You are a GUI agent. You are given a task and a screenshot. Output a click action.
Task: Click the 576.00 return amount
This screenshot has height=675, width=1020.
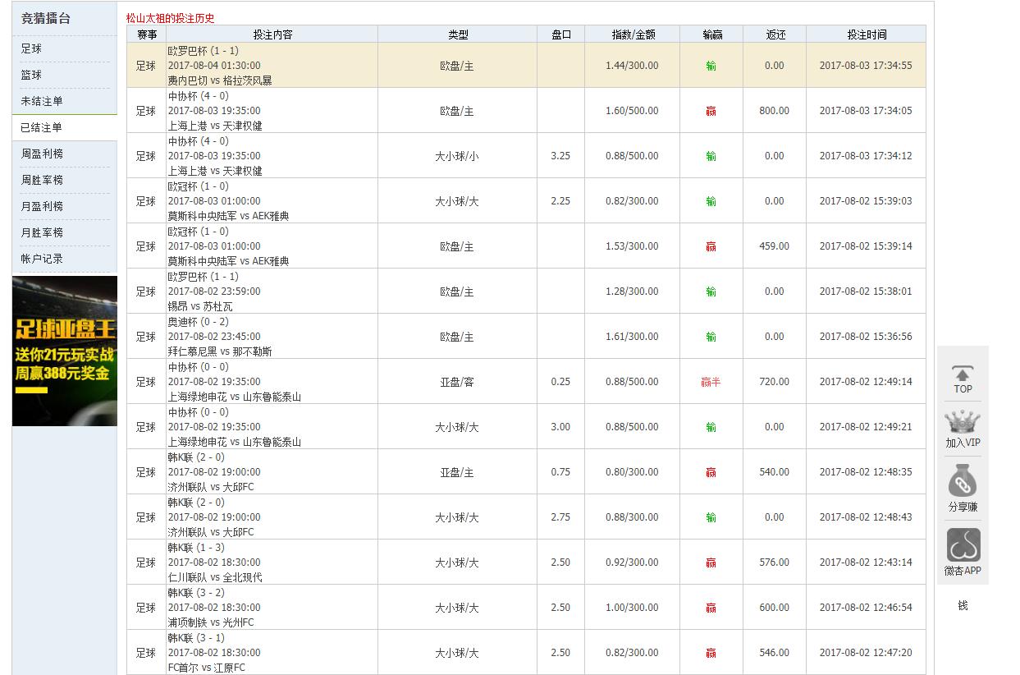775,562
